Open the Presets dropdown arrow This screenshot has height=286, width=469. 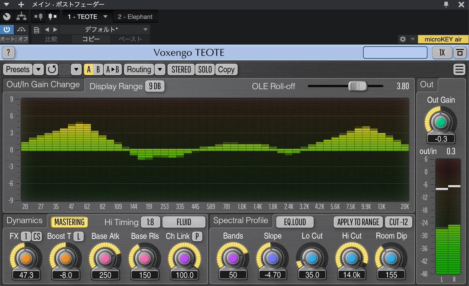(x=38, y=69)
